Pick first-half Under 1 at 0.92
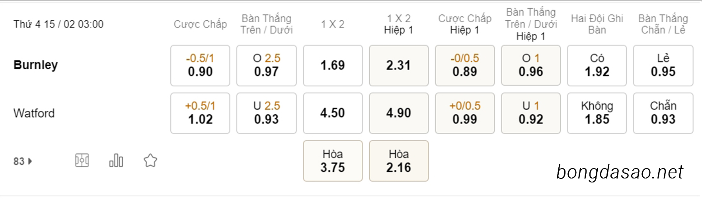702x200 pixels. 531,113
